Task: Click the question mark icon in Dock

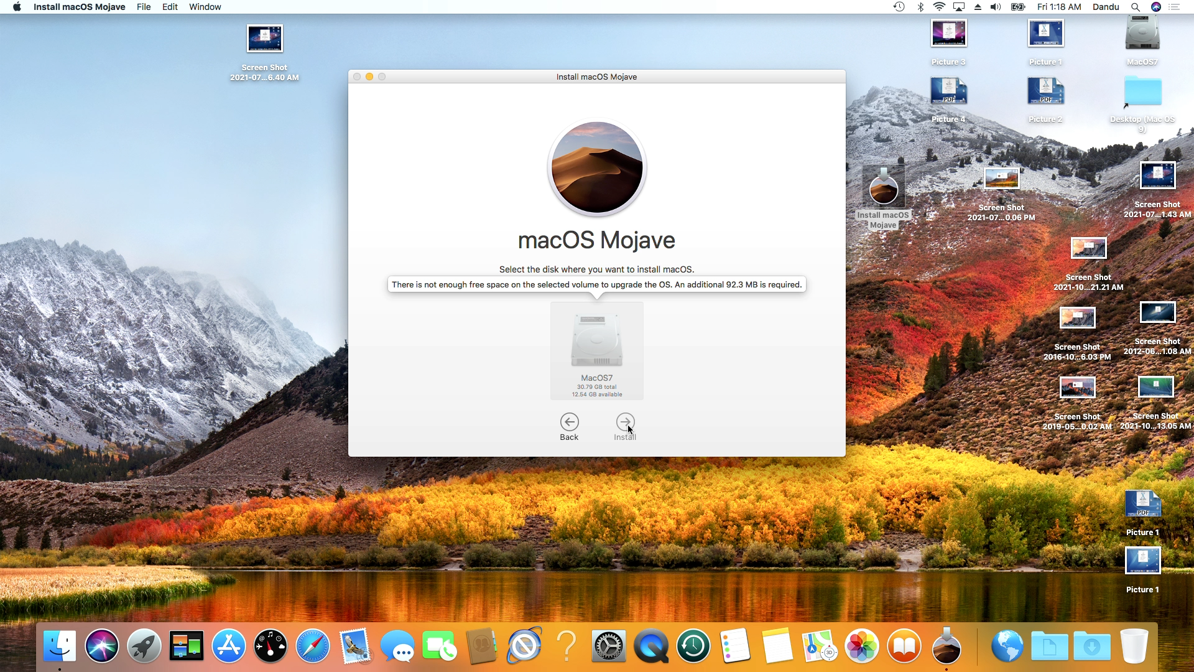Action: [x=567, y=646]
